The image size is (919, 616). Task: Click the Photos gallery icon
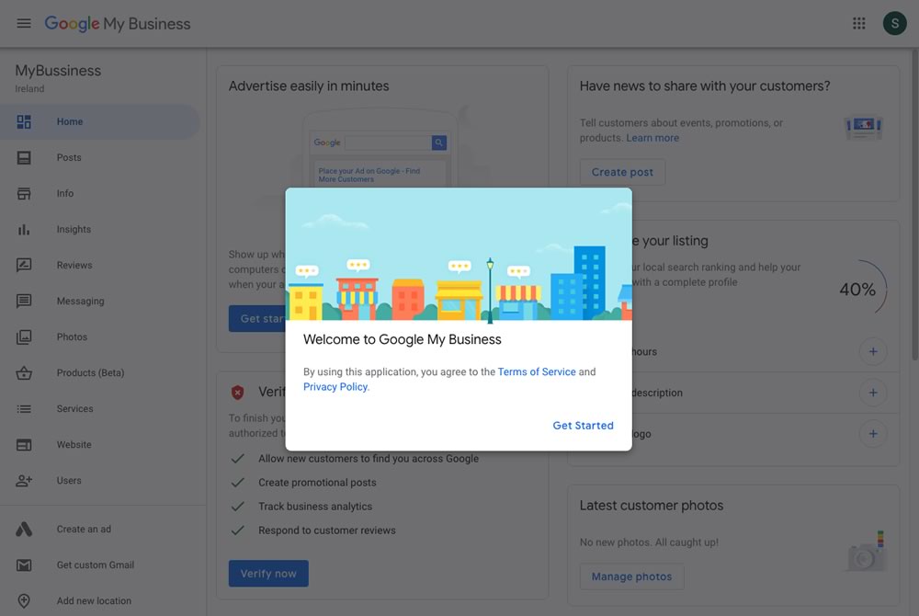click(x=24, y=337)
